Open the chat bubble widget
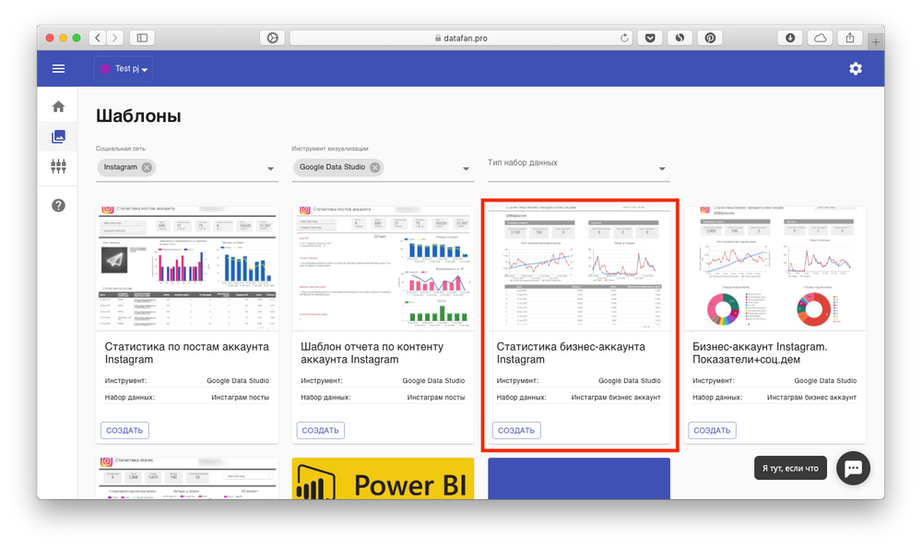Image resolution: width=922 pixels, height=549 pixels. pos(853,469)
